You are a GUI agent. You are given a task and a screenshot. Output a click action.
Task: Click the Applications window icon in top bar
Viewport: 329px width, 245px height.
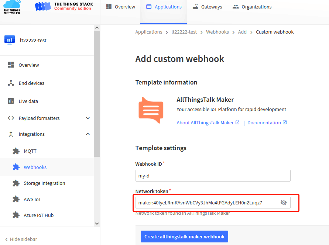[149, 7]
